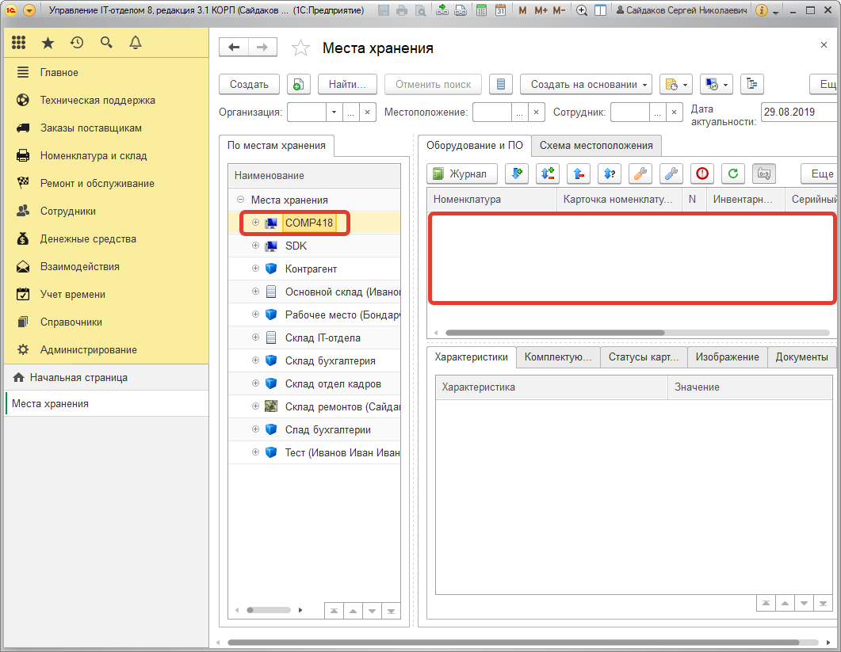Viewport: 841px width, 652px height.
Task: Open the calculator icon in title bar
Action: click(482, 10)
